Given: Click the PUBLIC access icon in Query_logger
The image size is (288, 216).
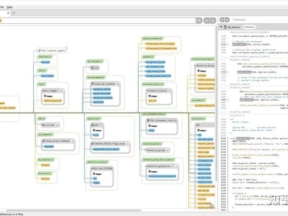Looking at the screenshot, I should click(x=45, y=96).
